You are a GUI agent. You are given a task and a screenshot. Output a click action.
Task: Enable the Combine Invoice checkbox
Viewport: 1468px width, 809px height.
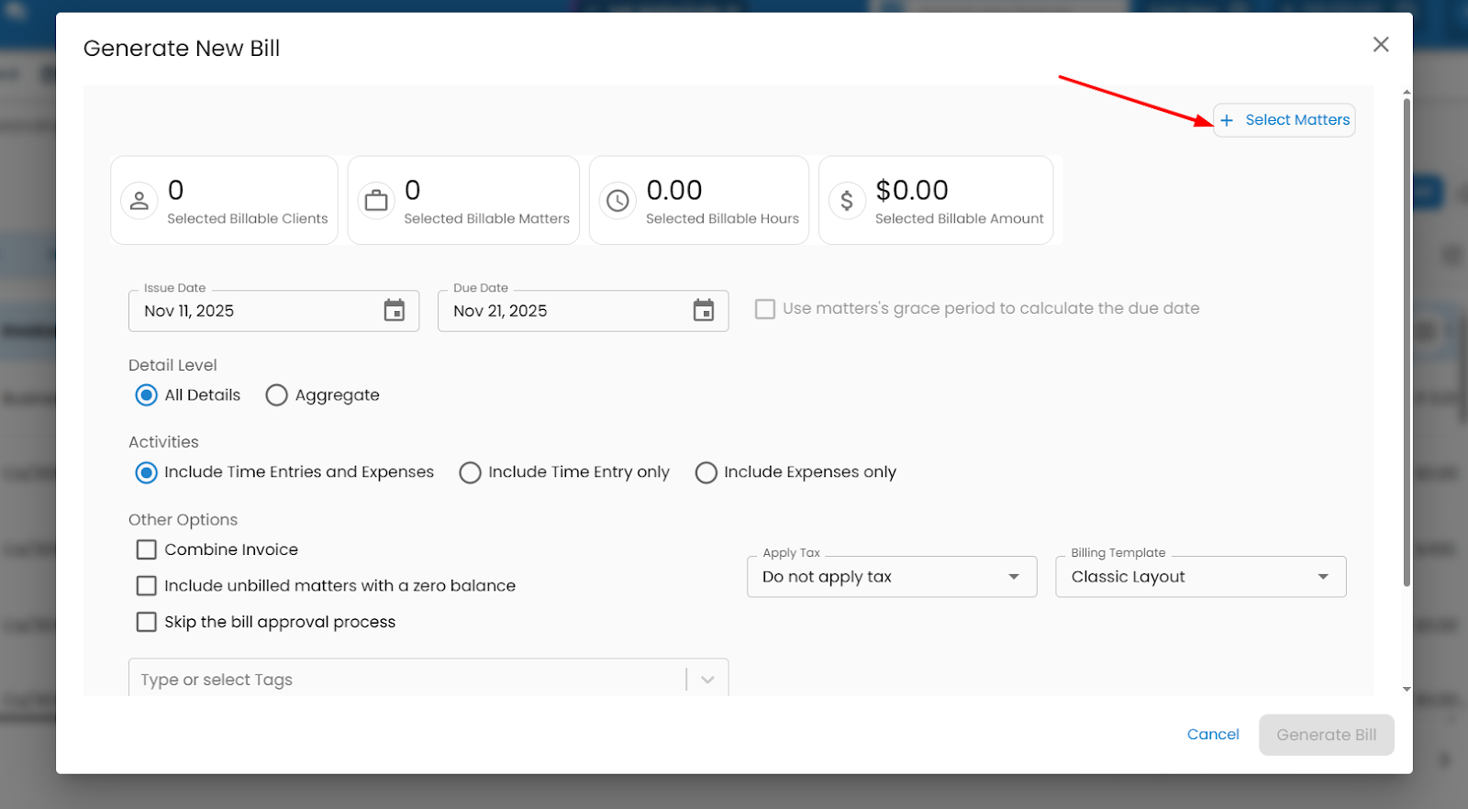(147, 549)
